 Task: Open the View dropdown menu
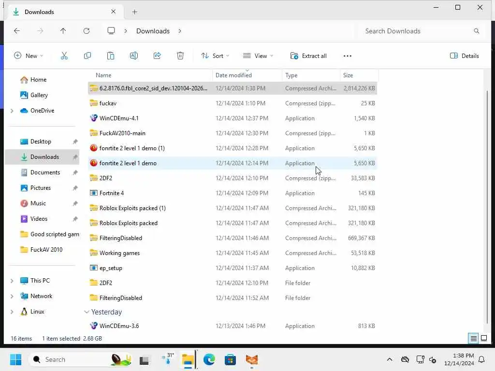pyautogui.click(x=258, y=56)
